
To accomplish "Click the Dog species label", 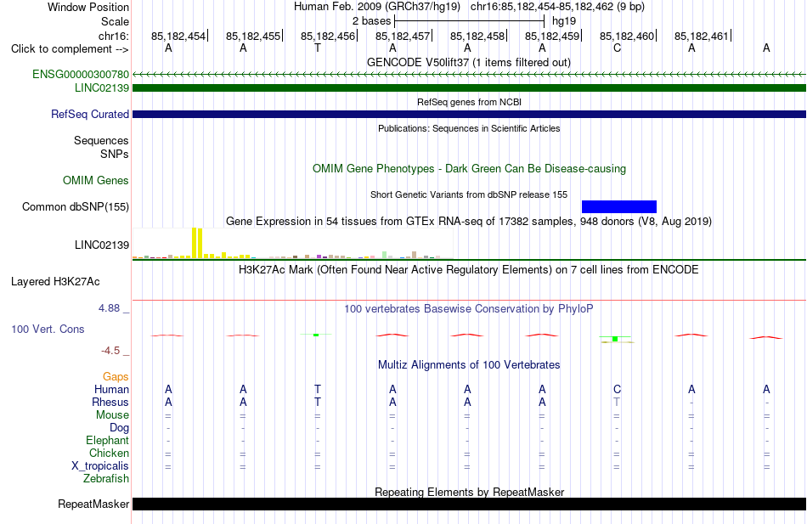I will pyautogui.click(x=119, y=428).
